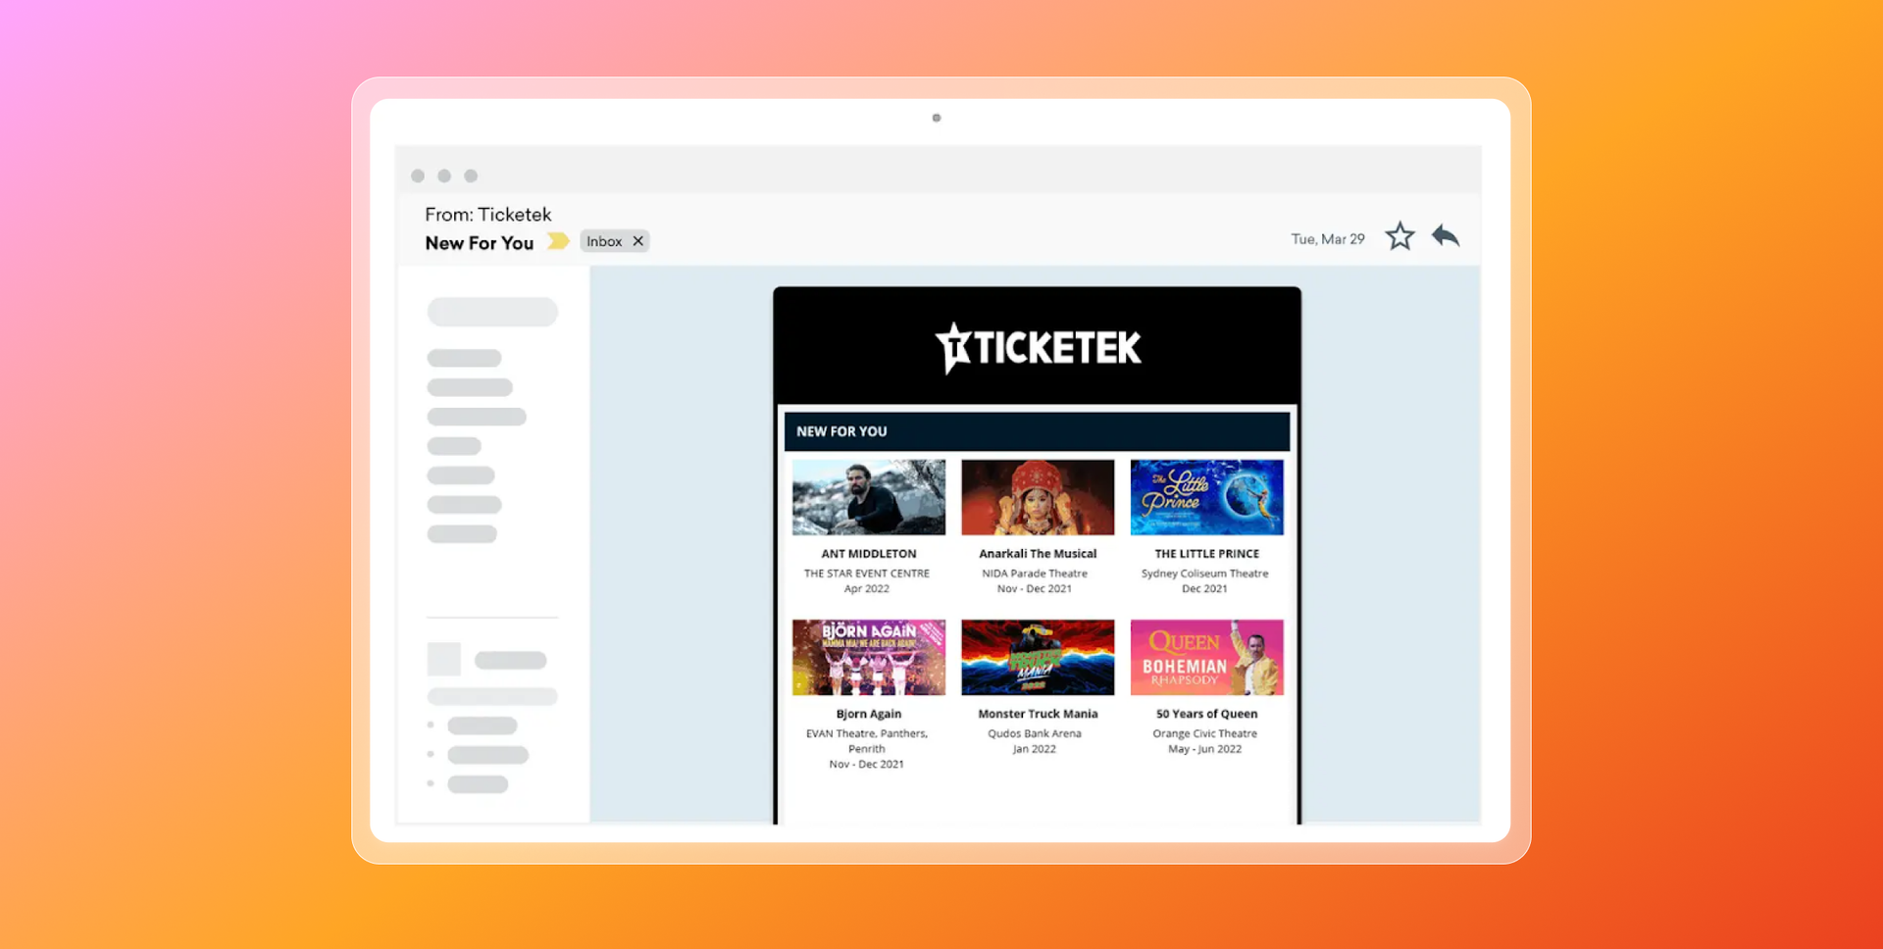
Task: Click the yellow importance arrow marker
Action: click(x=557, y=240)
